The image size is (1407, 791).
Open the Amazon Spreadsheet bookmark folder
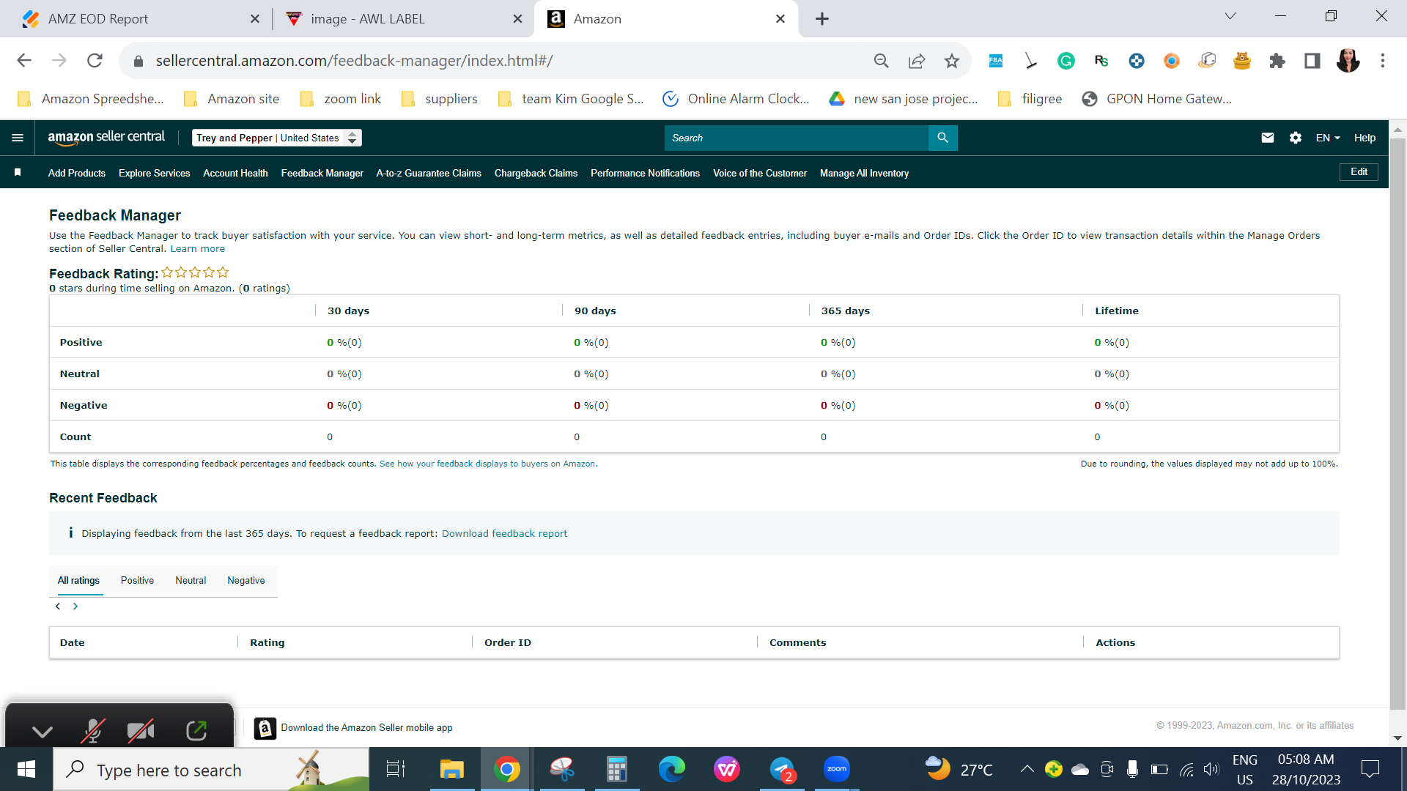coord(91,99)
